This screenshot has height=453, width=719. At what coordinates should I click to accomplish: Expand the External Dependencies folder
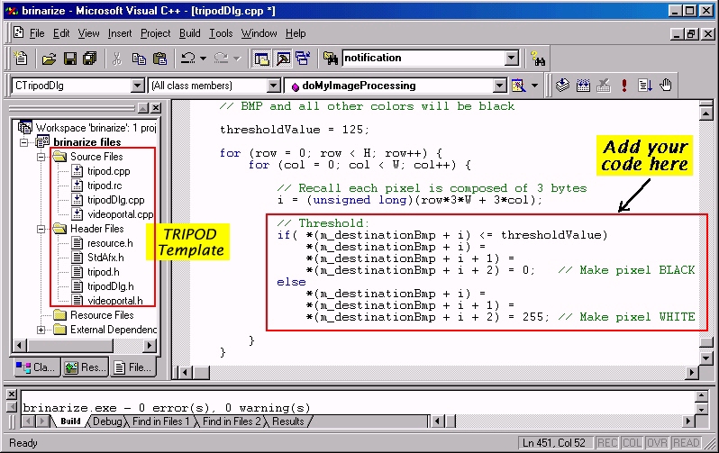[x=41, y=330]
